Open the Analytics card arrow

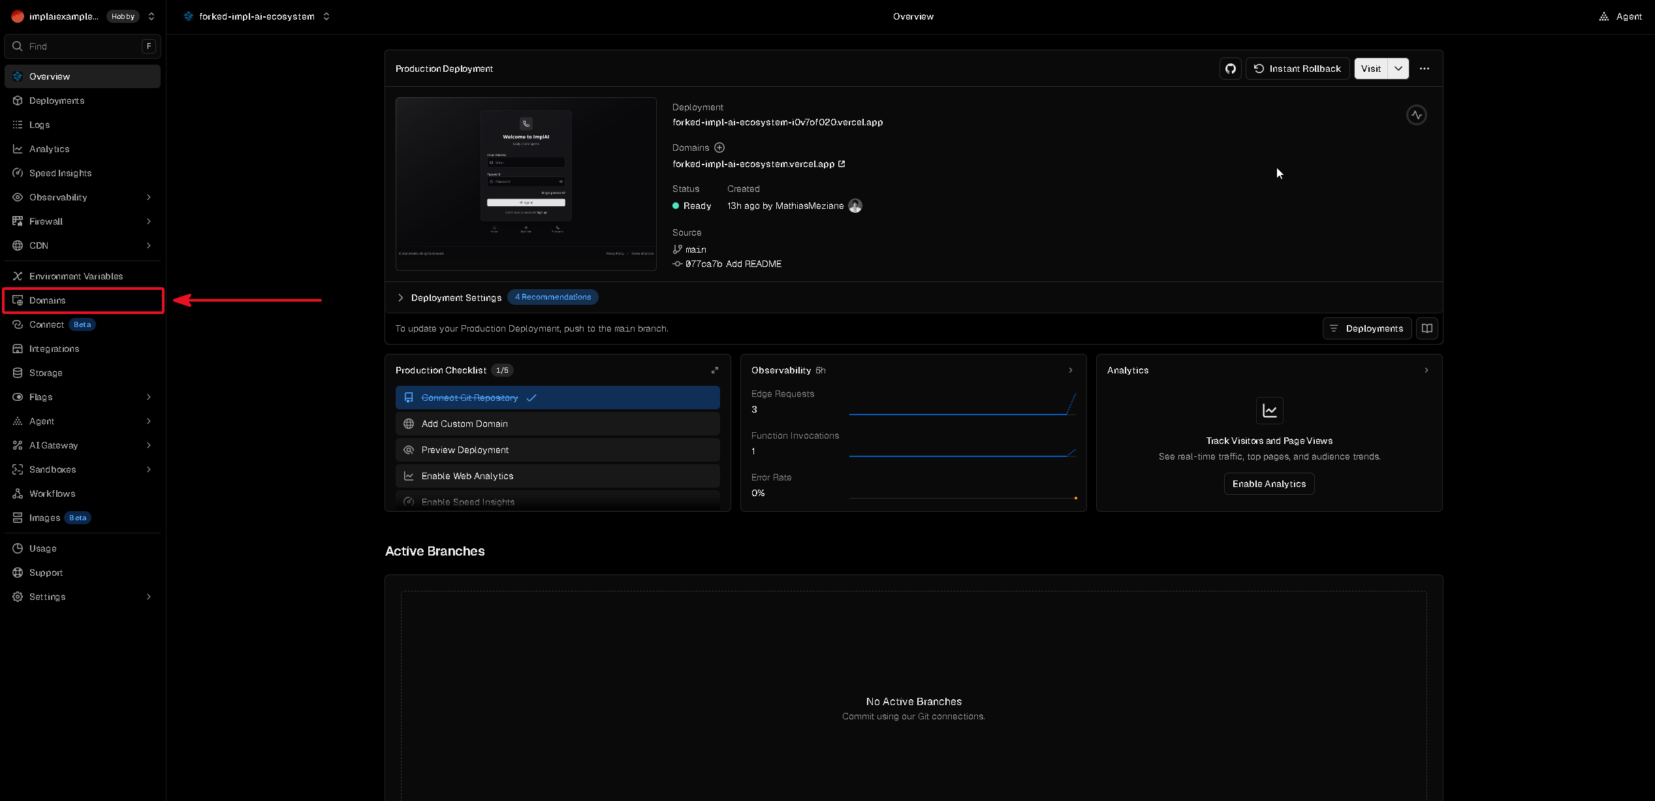coord(1426,370)
